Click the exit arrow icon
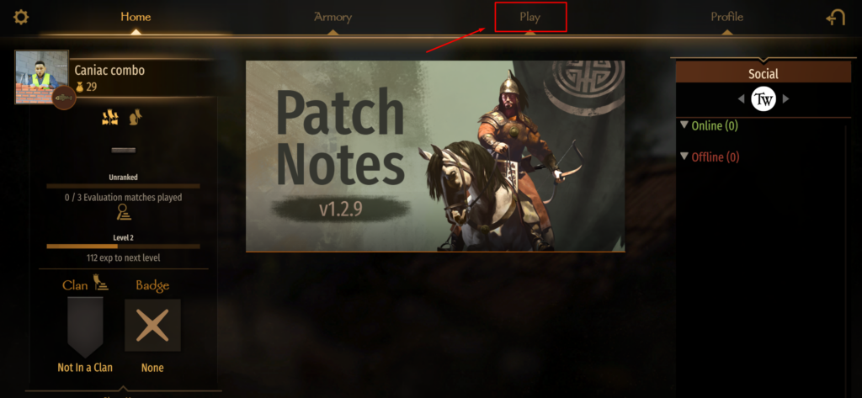The height and width of the screenshot is (398, 862). [835, 18]
